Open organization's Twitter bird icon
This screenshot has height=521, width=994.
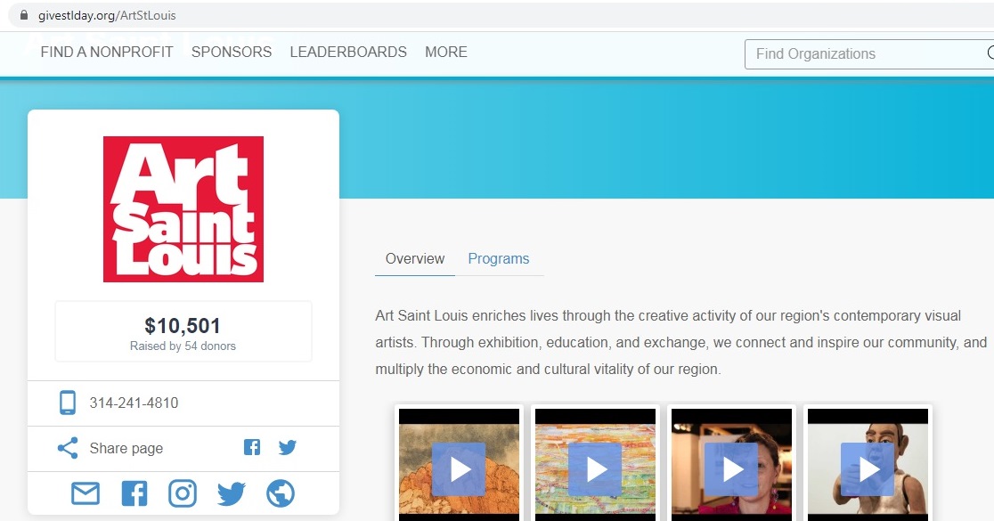[232, 493]
